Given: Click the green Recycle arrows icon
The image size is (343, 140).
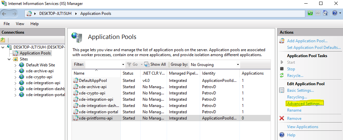Looking at the screenshot, I should click(x=282, y=76).
